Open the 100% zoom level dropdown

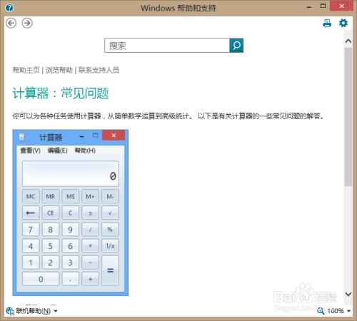point(349,311)
